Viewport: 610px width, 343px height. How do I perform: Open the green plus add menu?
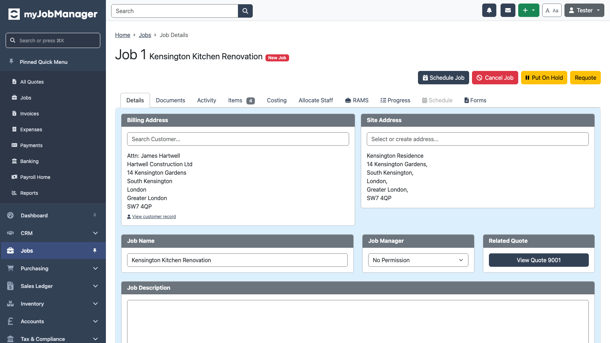tap(529, 10)
